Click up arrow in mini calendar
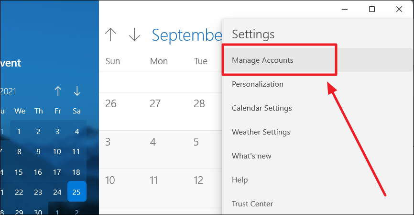Screen dimensions: 414x215 (x=58, y=91)
